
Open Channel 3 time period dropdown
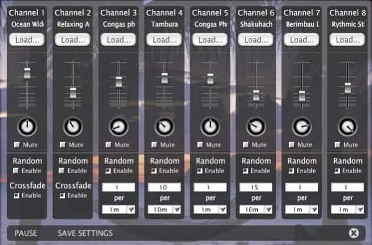tap(118, 210)
